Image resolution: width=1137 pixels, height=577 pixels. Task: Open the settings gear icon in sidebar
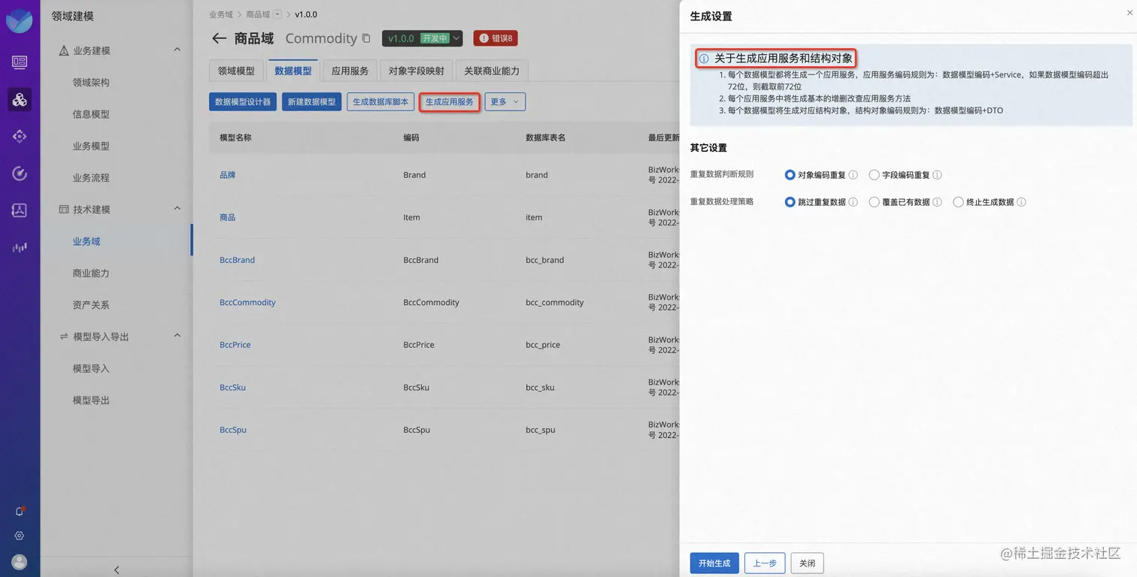(x=20, y=536)
